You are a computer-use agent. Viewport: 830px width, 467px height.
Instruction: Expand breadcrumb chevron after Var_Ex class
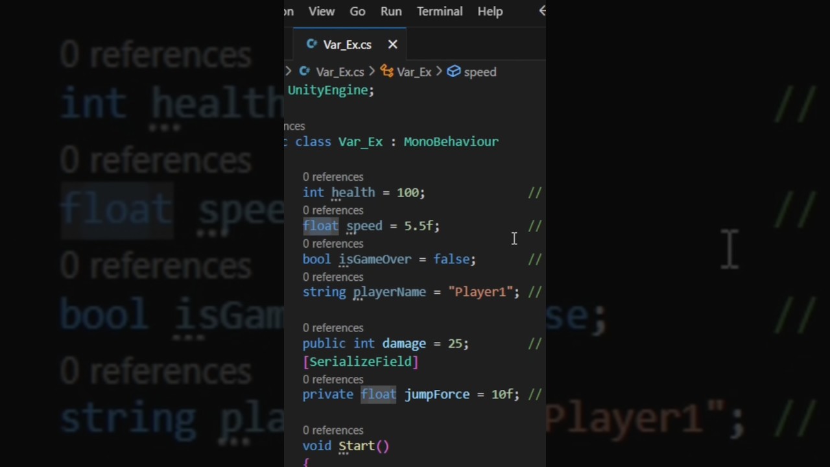pos(439,72)
